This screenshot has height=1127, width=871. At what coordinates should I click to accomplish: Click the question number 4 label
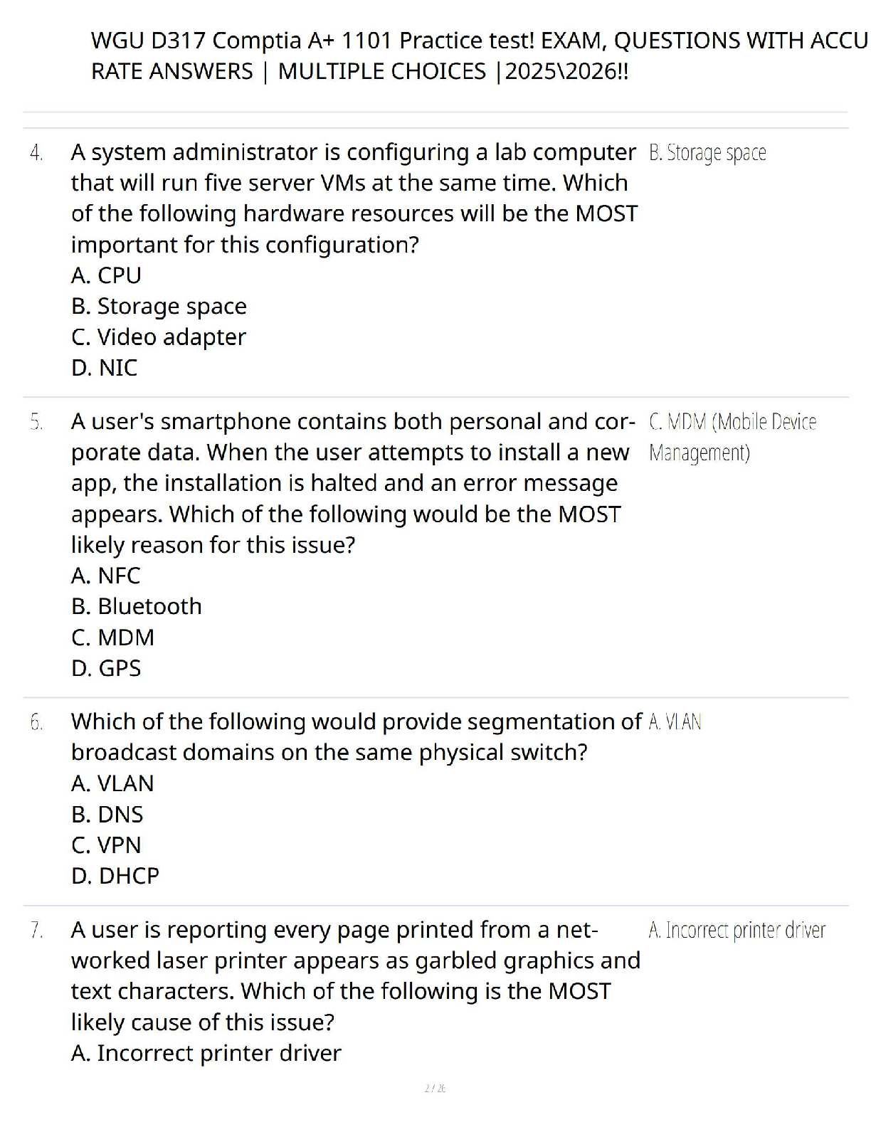pos(36,153)
